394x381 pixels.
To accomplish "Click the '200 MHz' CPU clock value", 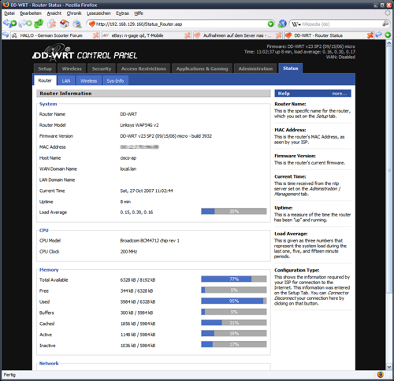I will coord(128,252).
